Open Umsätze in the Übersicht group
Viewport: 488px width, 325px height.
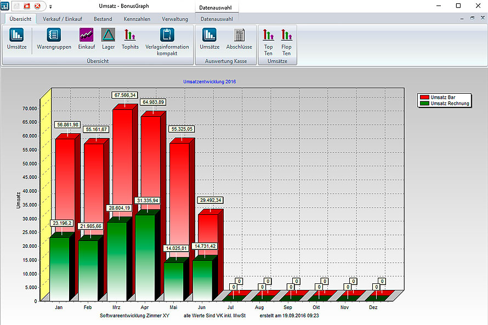click(x=16, y=38)
